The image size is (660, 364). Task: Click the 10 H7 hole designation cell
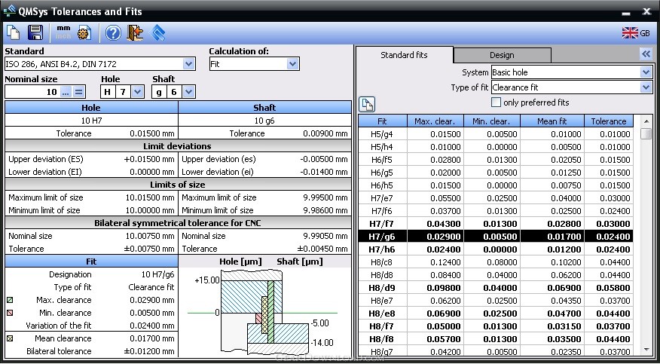91,121
